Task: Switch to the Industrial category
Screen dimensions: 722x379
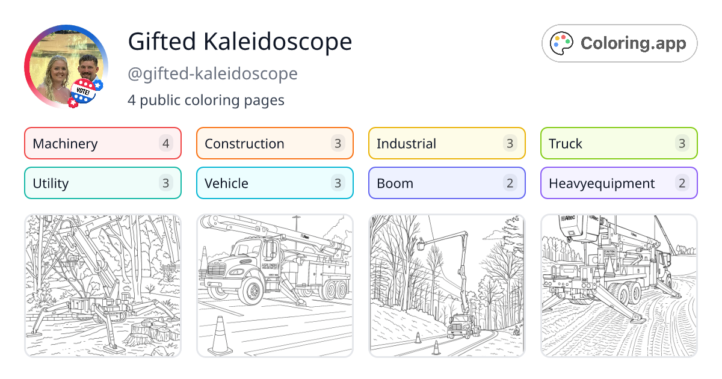Action: coord(446,143)
